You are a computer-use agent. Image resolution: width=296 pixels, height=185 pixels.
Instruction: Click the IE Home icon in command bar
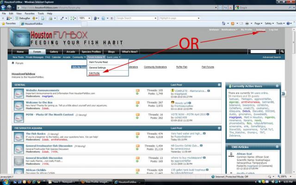[223, 24]
